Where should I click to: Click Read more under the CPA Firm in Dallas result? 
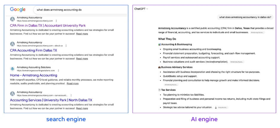tap(82, 34)
